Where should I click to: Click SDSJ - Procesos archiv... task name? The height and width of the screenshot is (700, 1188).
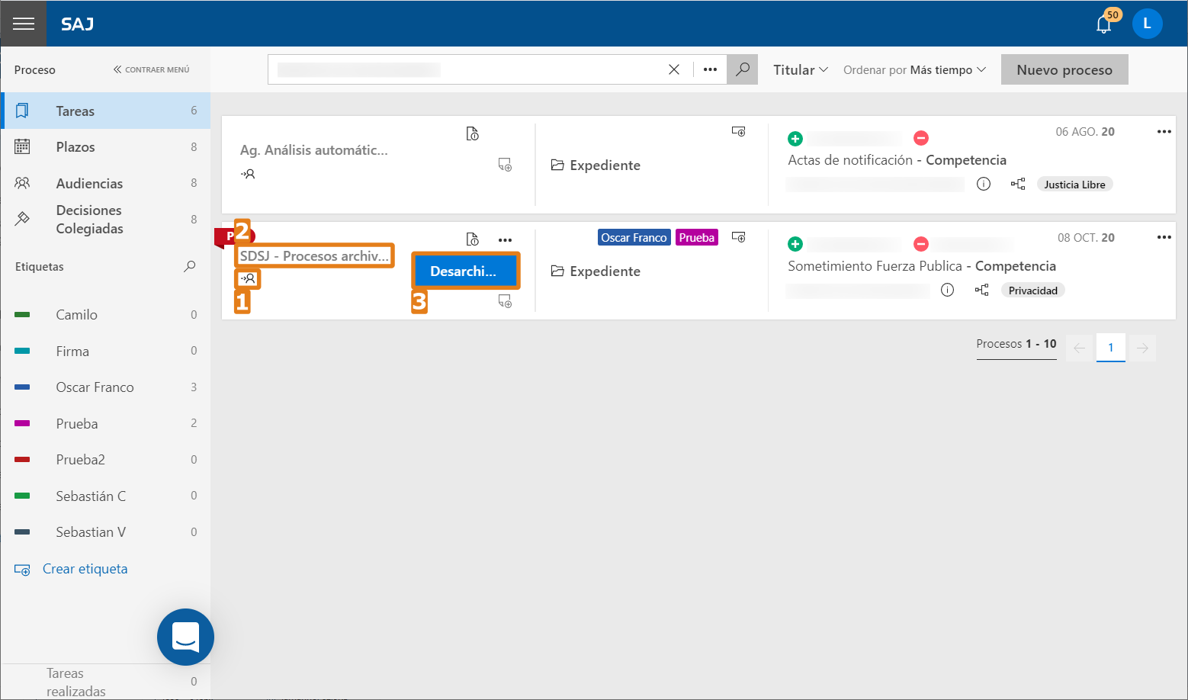pyautogui.click(x=314, y=256)
